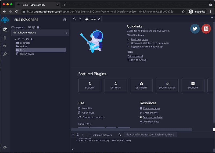Image resolution: width=215 pixels, height=153 pixels.
Task: Open the File Explorers sidebar icon
Action: coord(5,29)
